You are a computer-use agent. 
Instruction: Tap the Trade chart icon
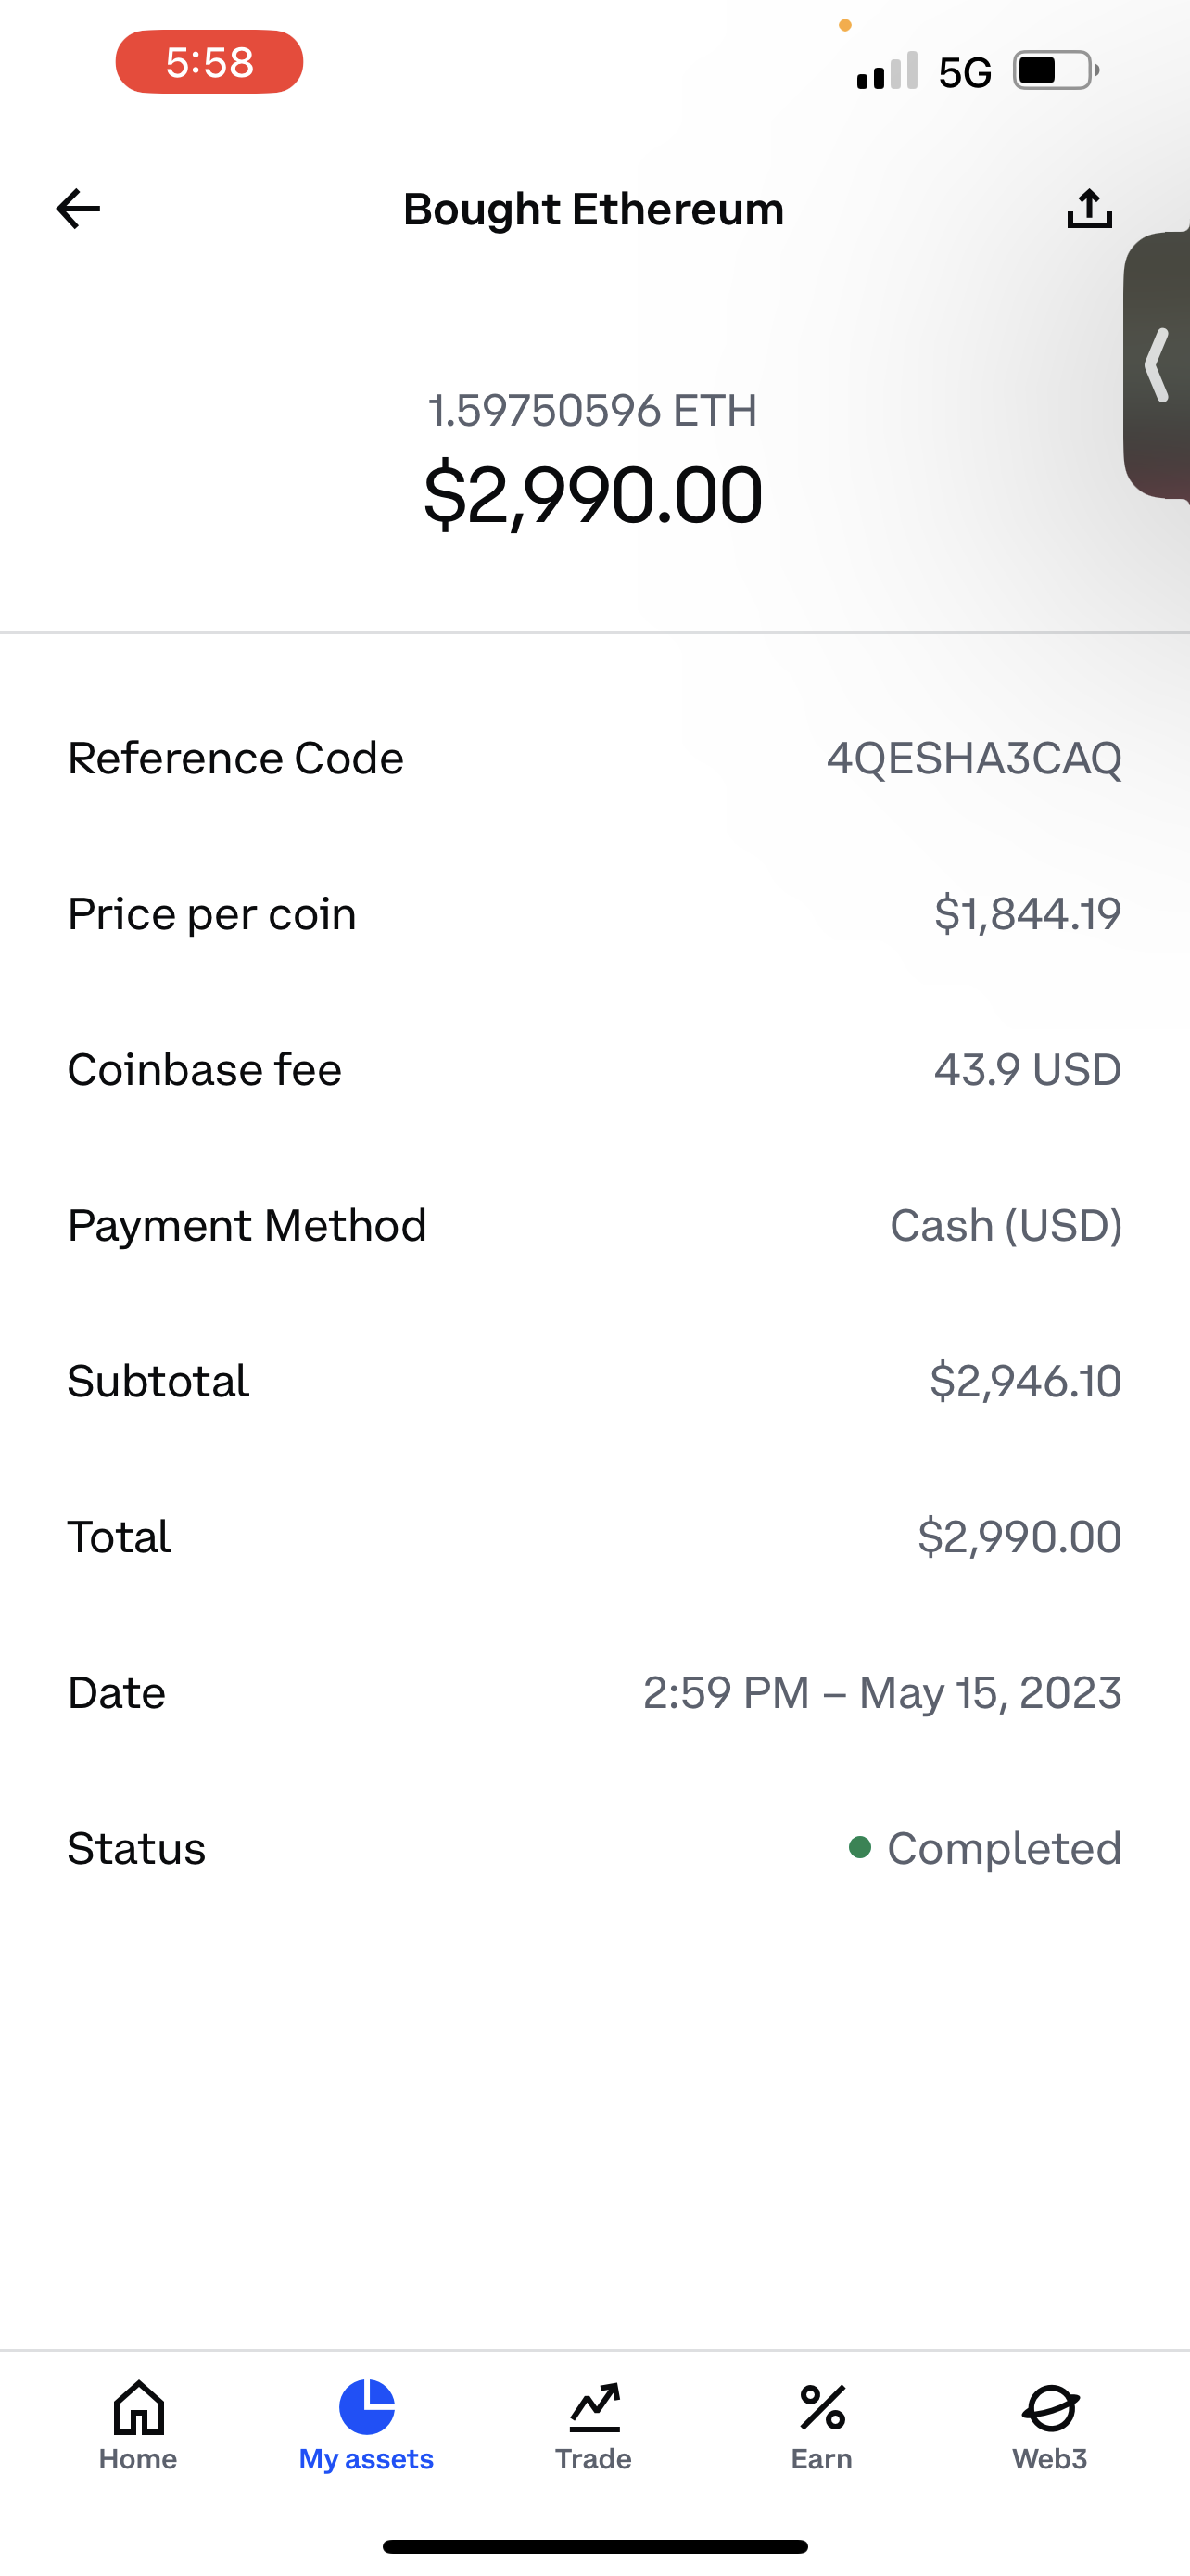pos(594,2407)
